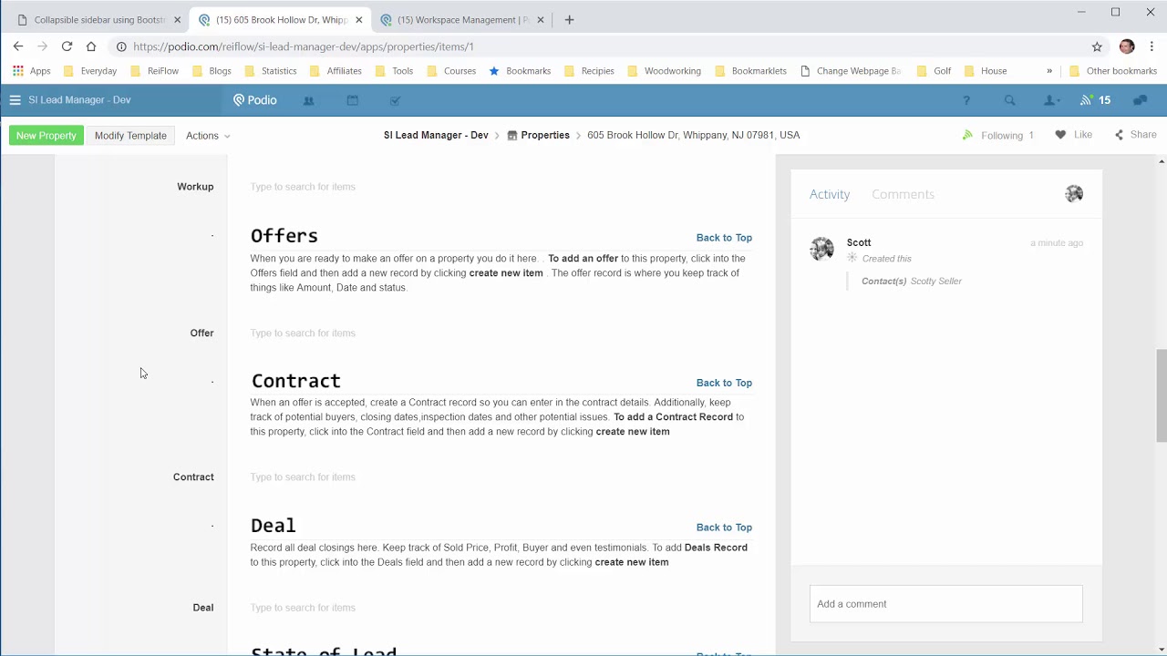
Task: Open the Golf bookmarks folder
Action: point(934,71)
